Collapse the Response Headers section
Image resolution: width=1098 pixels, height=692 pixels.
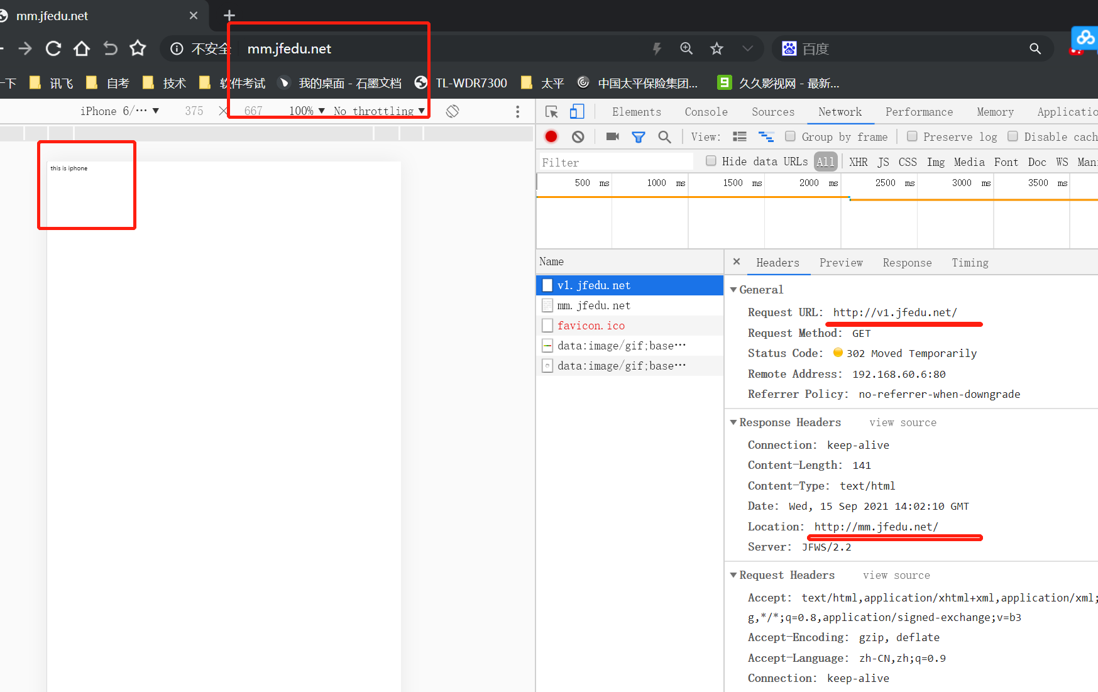pos(733,422)
